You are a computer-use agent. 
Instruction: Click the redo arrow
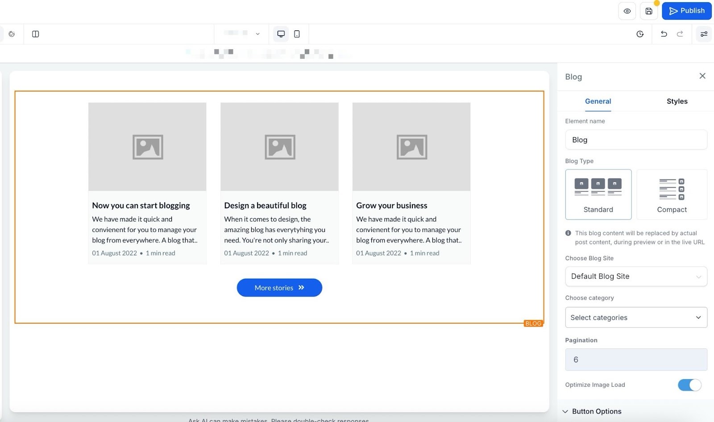[680, 34]
